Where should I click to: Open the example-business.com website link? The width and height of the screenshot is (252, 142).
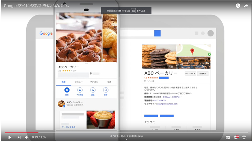tap(167, 104)
